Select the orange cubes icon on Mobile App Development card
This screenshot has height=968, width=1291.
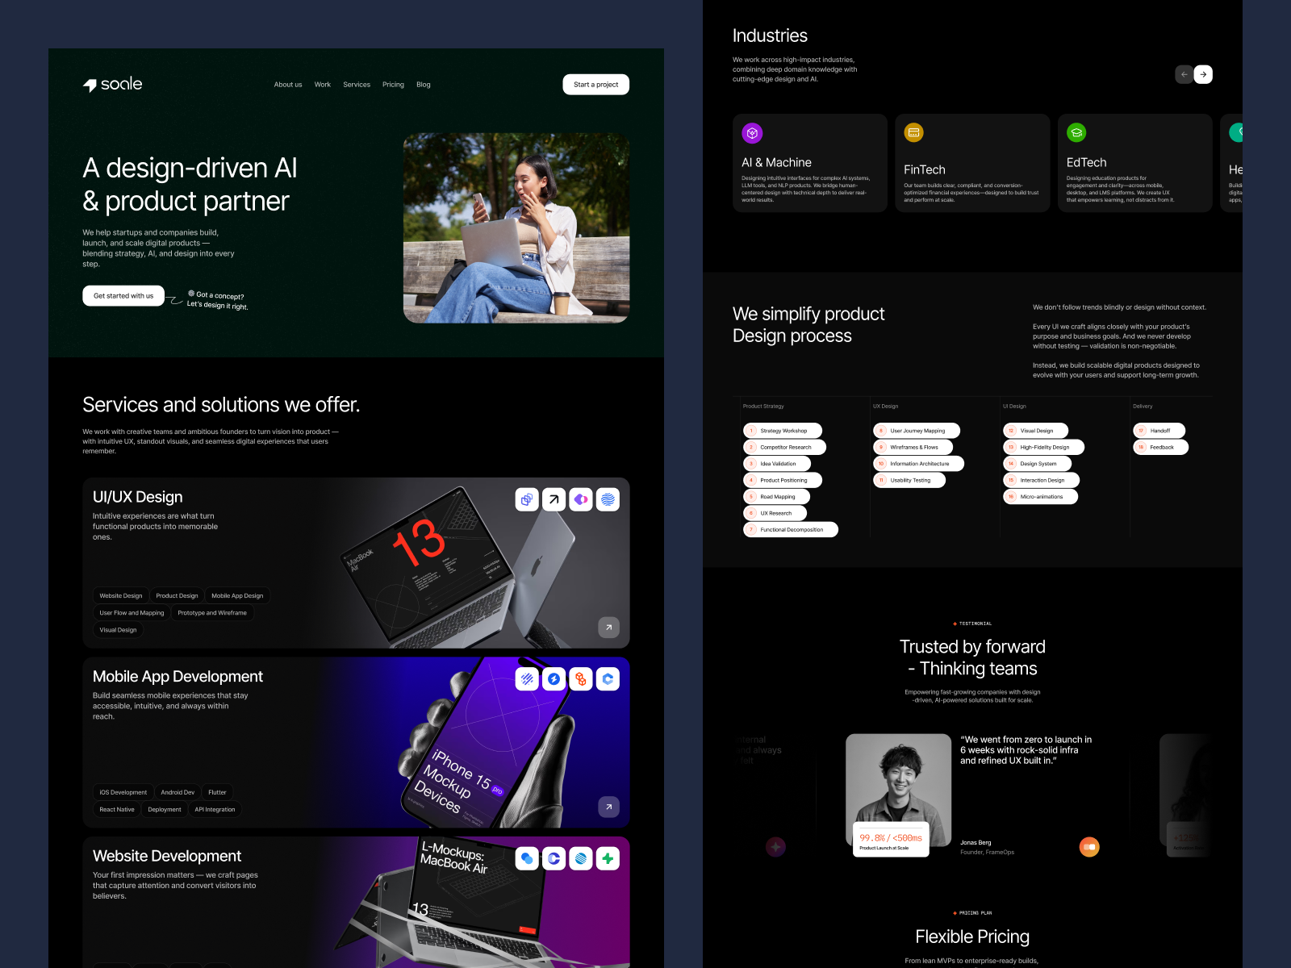click(x=581, y=679)
